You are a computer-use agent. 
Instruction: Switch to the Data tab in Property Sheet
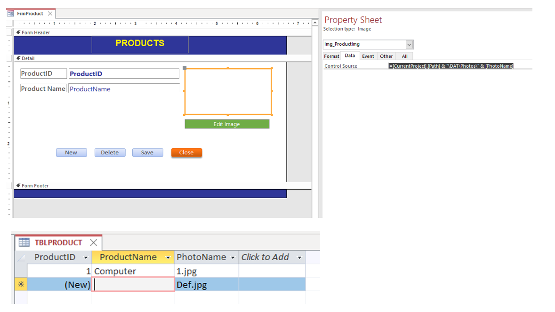[350, 56]
